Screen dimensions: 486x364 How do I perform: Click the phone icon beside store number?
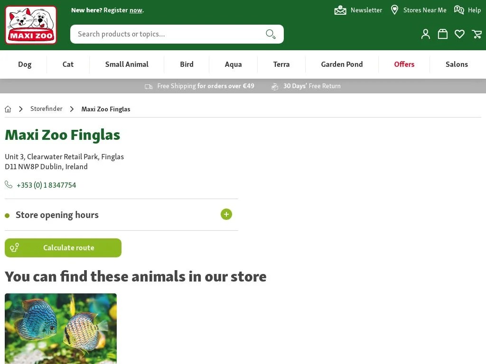tap(9, 184)
